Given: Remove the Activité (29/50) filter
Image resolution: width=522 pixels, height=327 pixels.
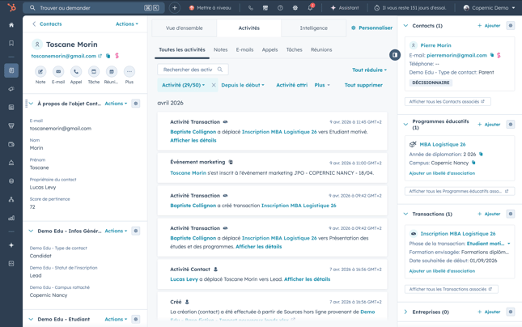Looking at the screenshot, I should click(x=214, y=85).
